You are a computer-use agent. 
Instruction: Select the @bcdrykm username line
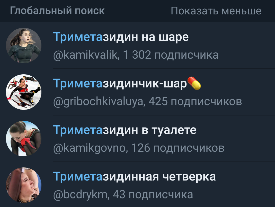[x=123, y=195]
